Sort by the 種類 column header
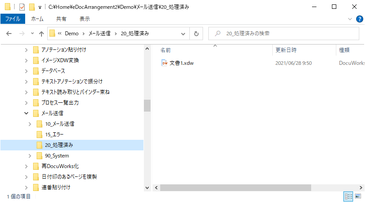Image resolution: width=365 pixels, height=202 pixels. 344,50
